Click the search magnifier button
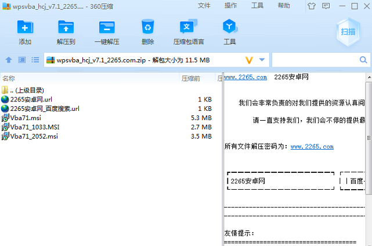Image resolution: width=372 pixels, height=246 pixels. point(363,60)
